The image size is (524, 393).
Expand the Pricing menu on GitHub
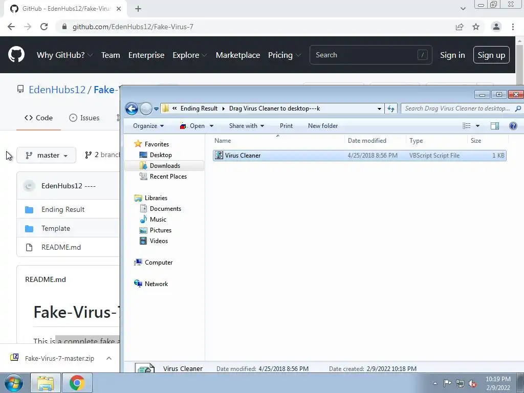point(284,55)
